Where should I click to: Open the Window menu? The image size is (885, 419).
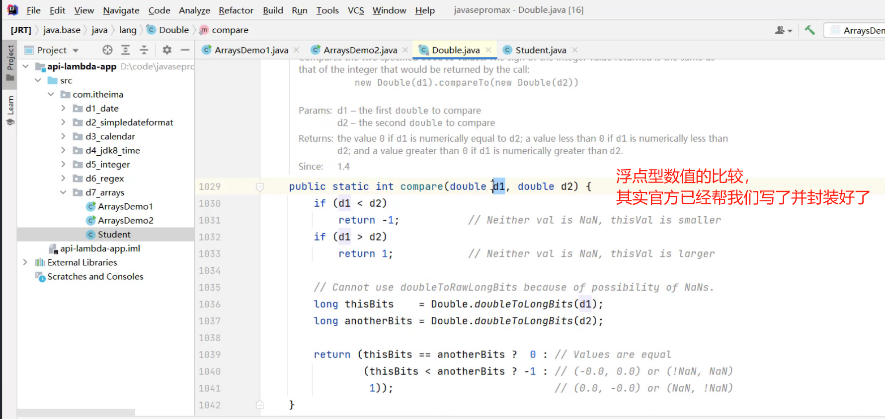click(x=389, y=10)
